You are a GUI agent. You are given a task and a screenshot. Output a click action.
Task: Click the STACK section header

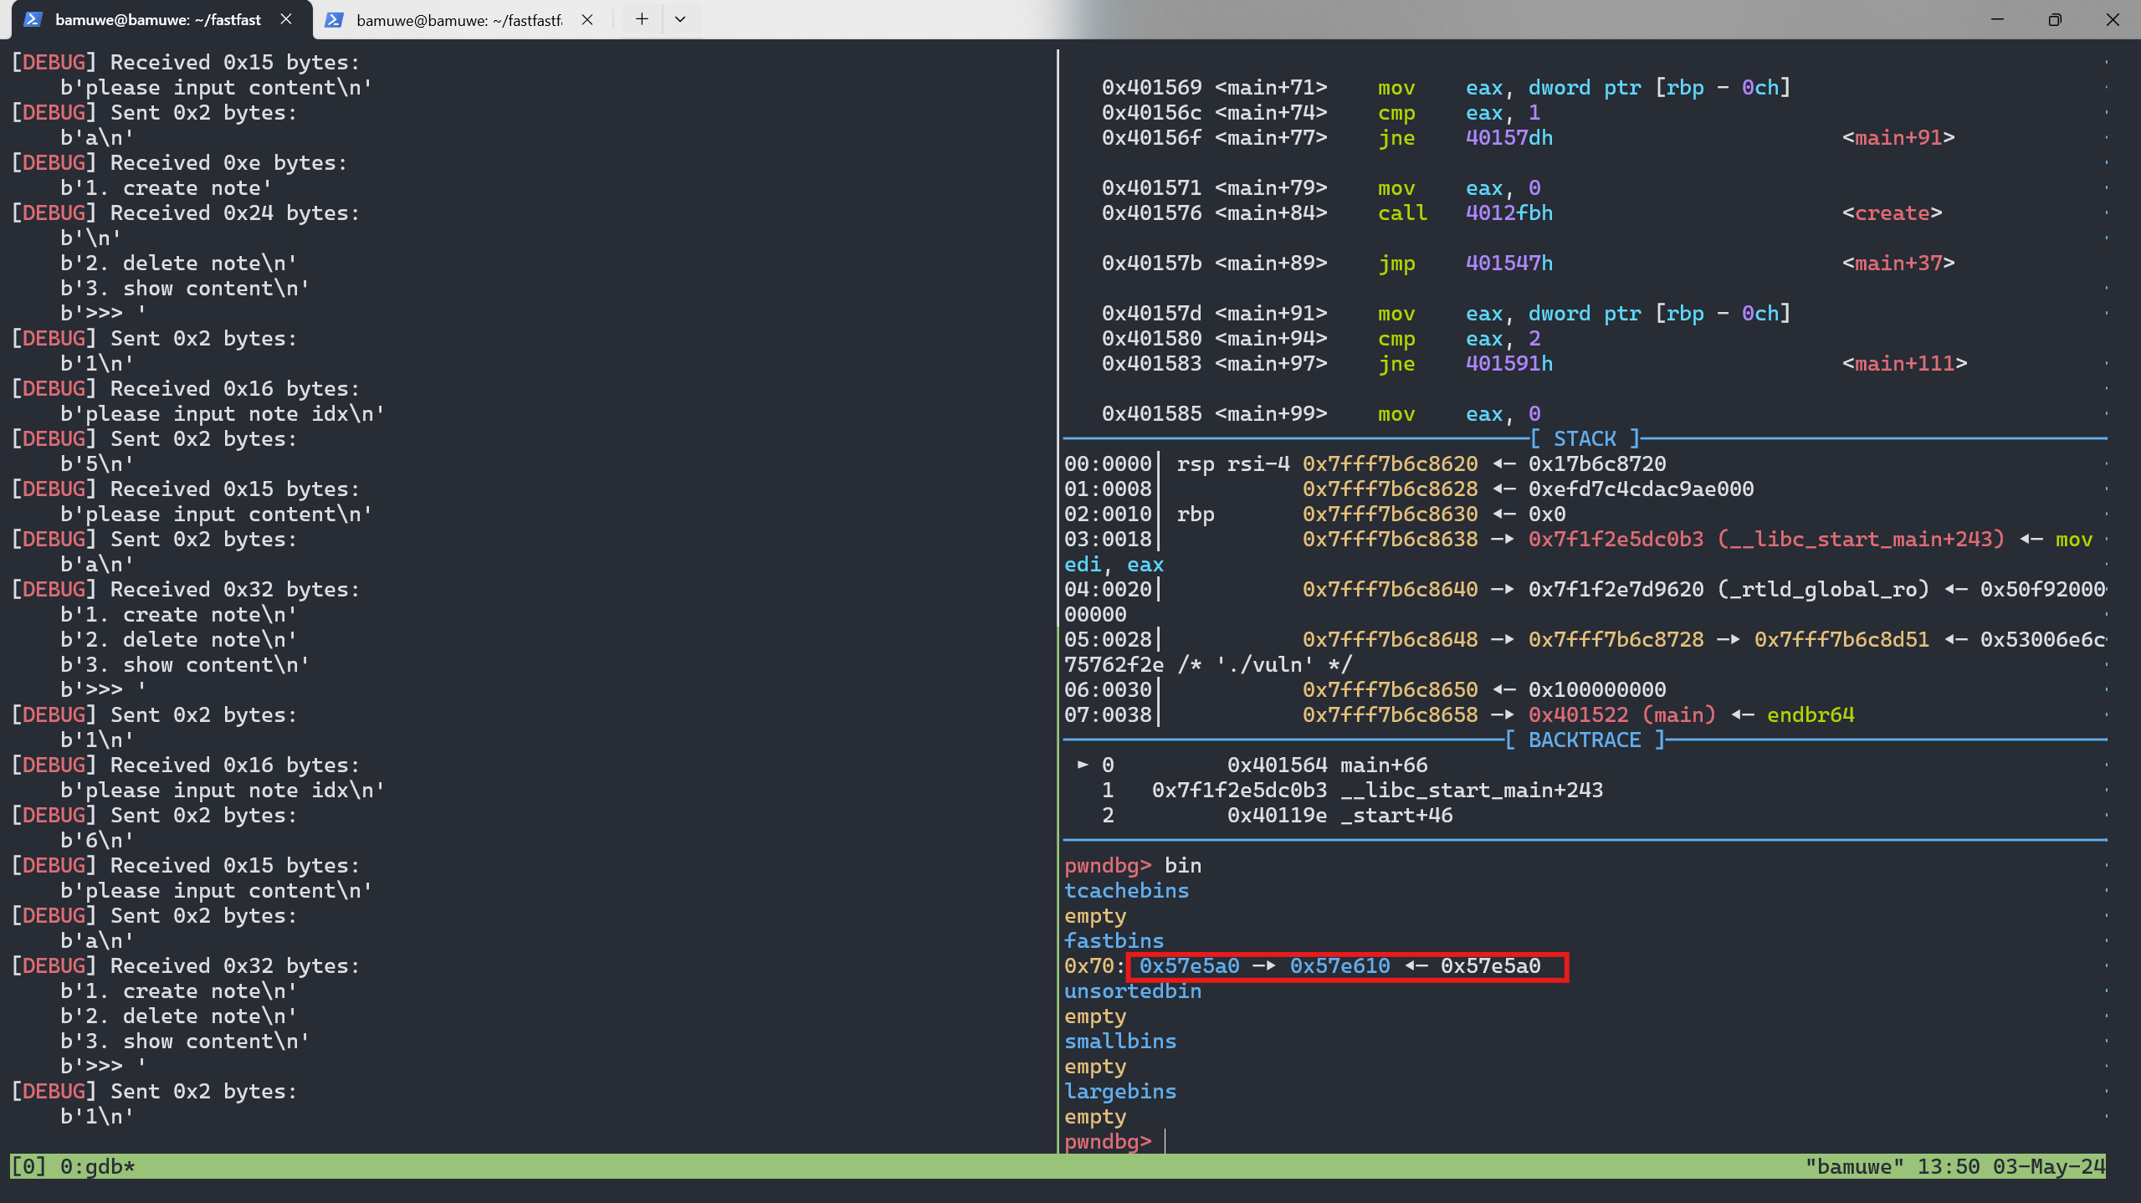1585,438
